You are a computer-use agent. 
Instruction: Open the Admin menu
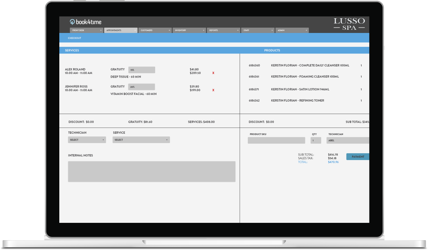[x=292, y=31]
